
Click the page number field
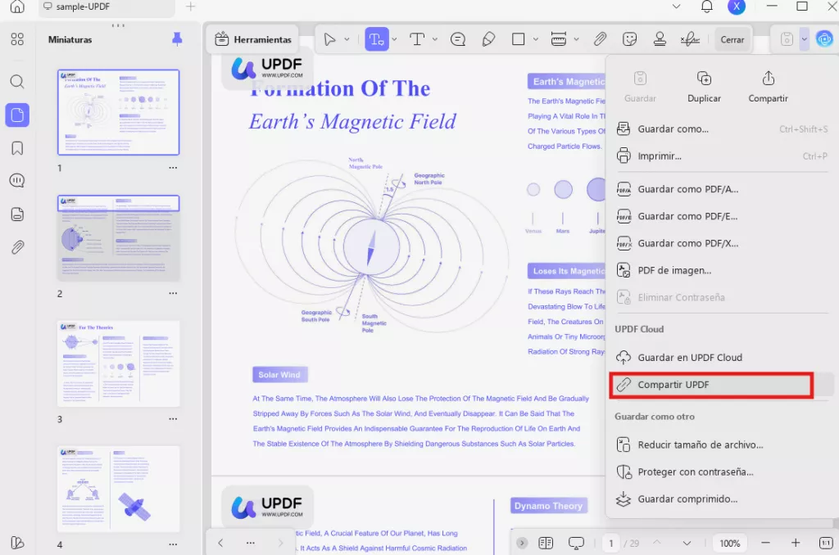[x=611, y=544]
